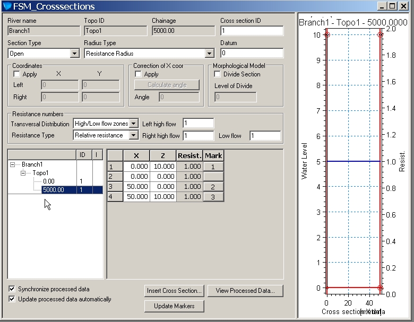Click the Cross section ID input field
The height and width of the screenshot is (322, 414).
[x=252, y=31]
